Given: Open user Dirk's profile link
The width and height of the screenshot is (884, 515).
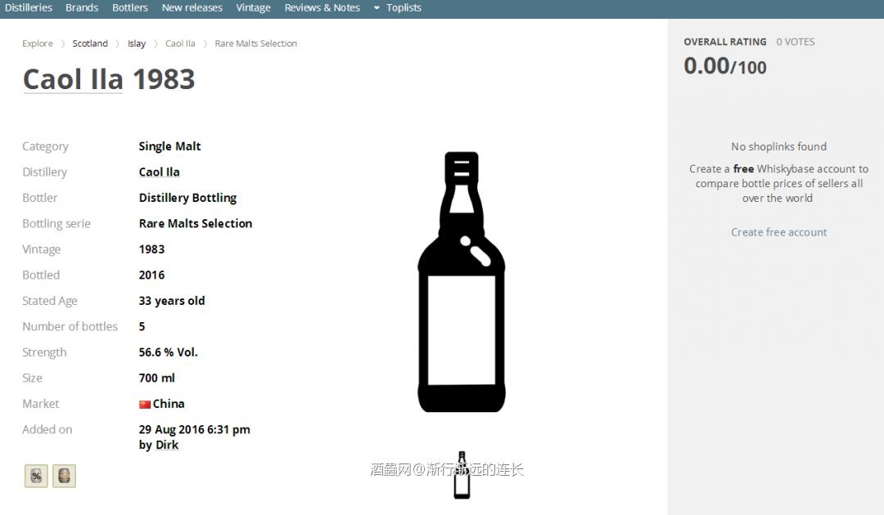Looking at the screenshot, I should [167, 445].
